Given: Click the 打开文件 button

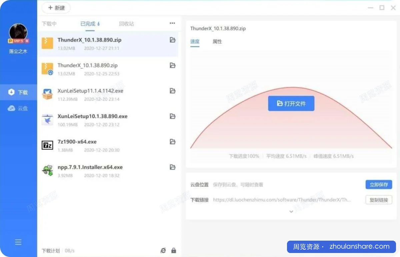Looking at the screenshot, I should tap(291, 103).
